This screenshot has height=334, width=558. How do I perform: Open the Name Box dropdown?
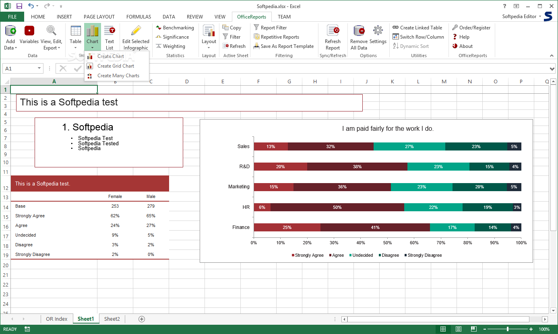pyautogui.click(x=39, y=69)
